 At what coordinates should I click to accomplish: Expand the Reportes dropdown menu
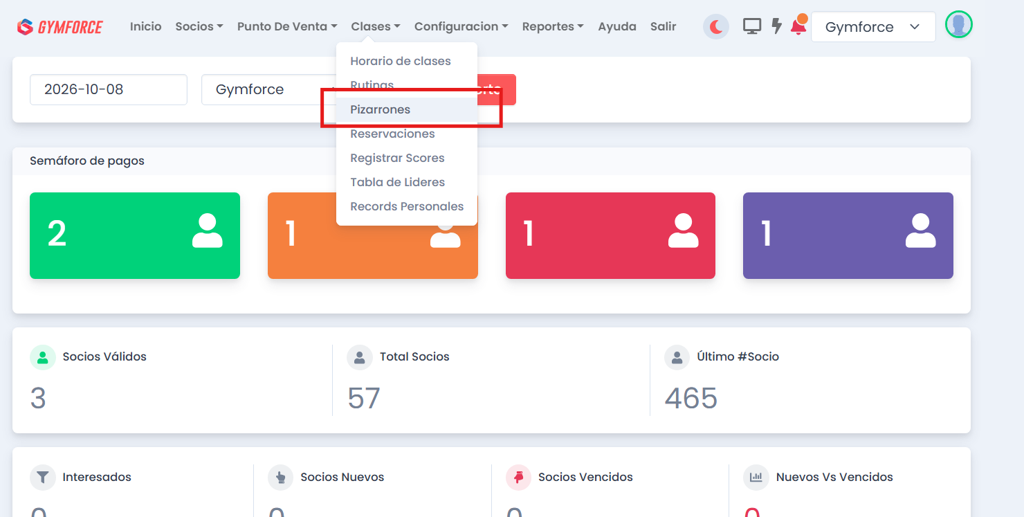coord(553,26)
